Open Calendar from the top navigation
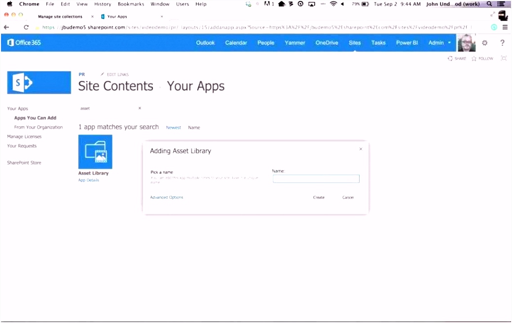Image resolution: width=512 pixels, height=323 pixels. point(236,43)
